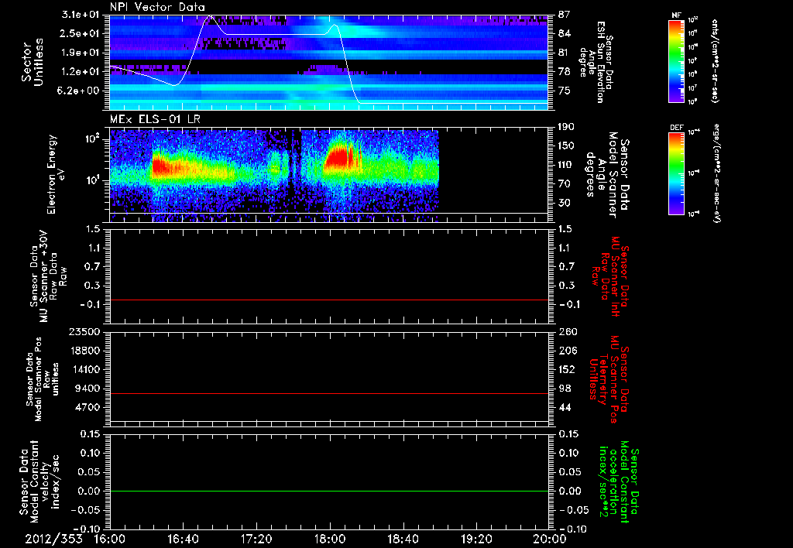Click the 14100 scanner position tick
This screenshot has height=548, width=793.
coord(84,369)
